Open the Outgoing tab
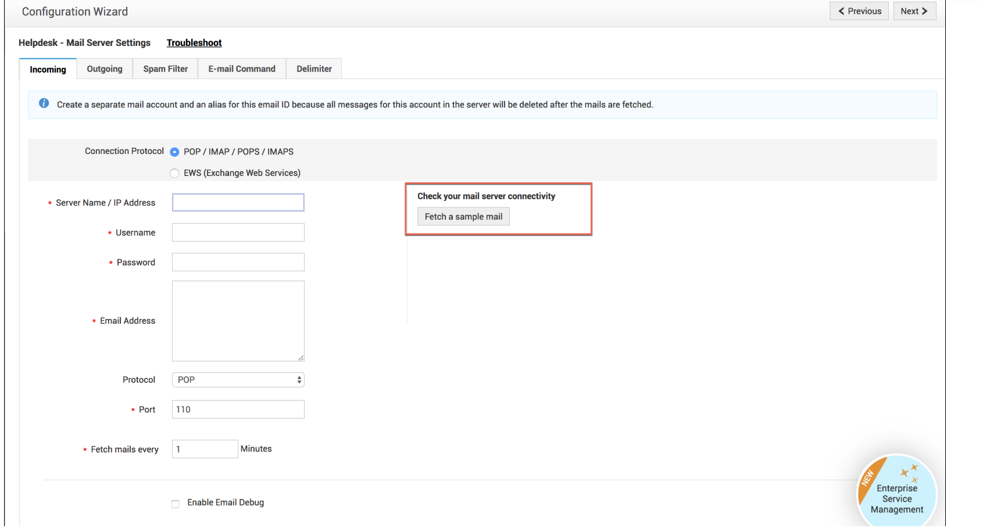This screenshot has width=983, height=528. (105, 69)
